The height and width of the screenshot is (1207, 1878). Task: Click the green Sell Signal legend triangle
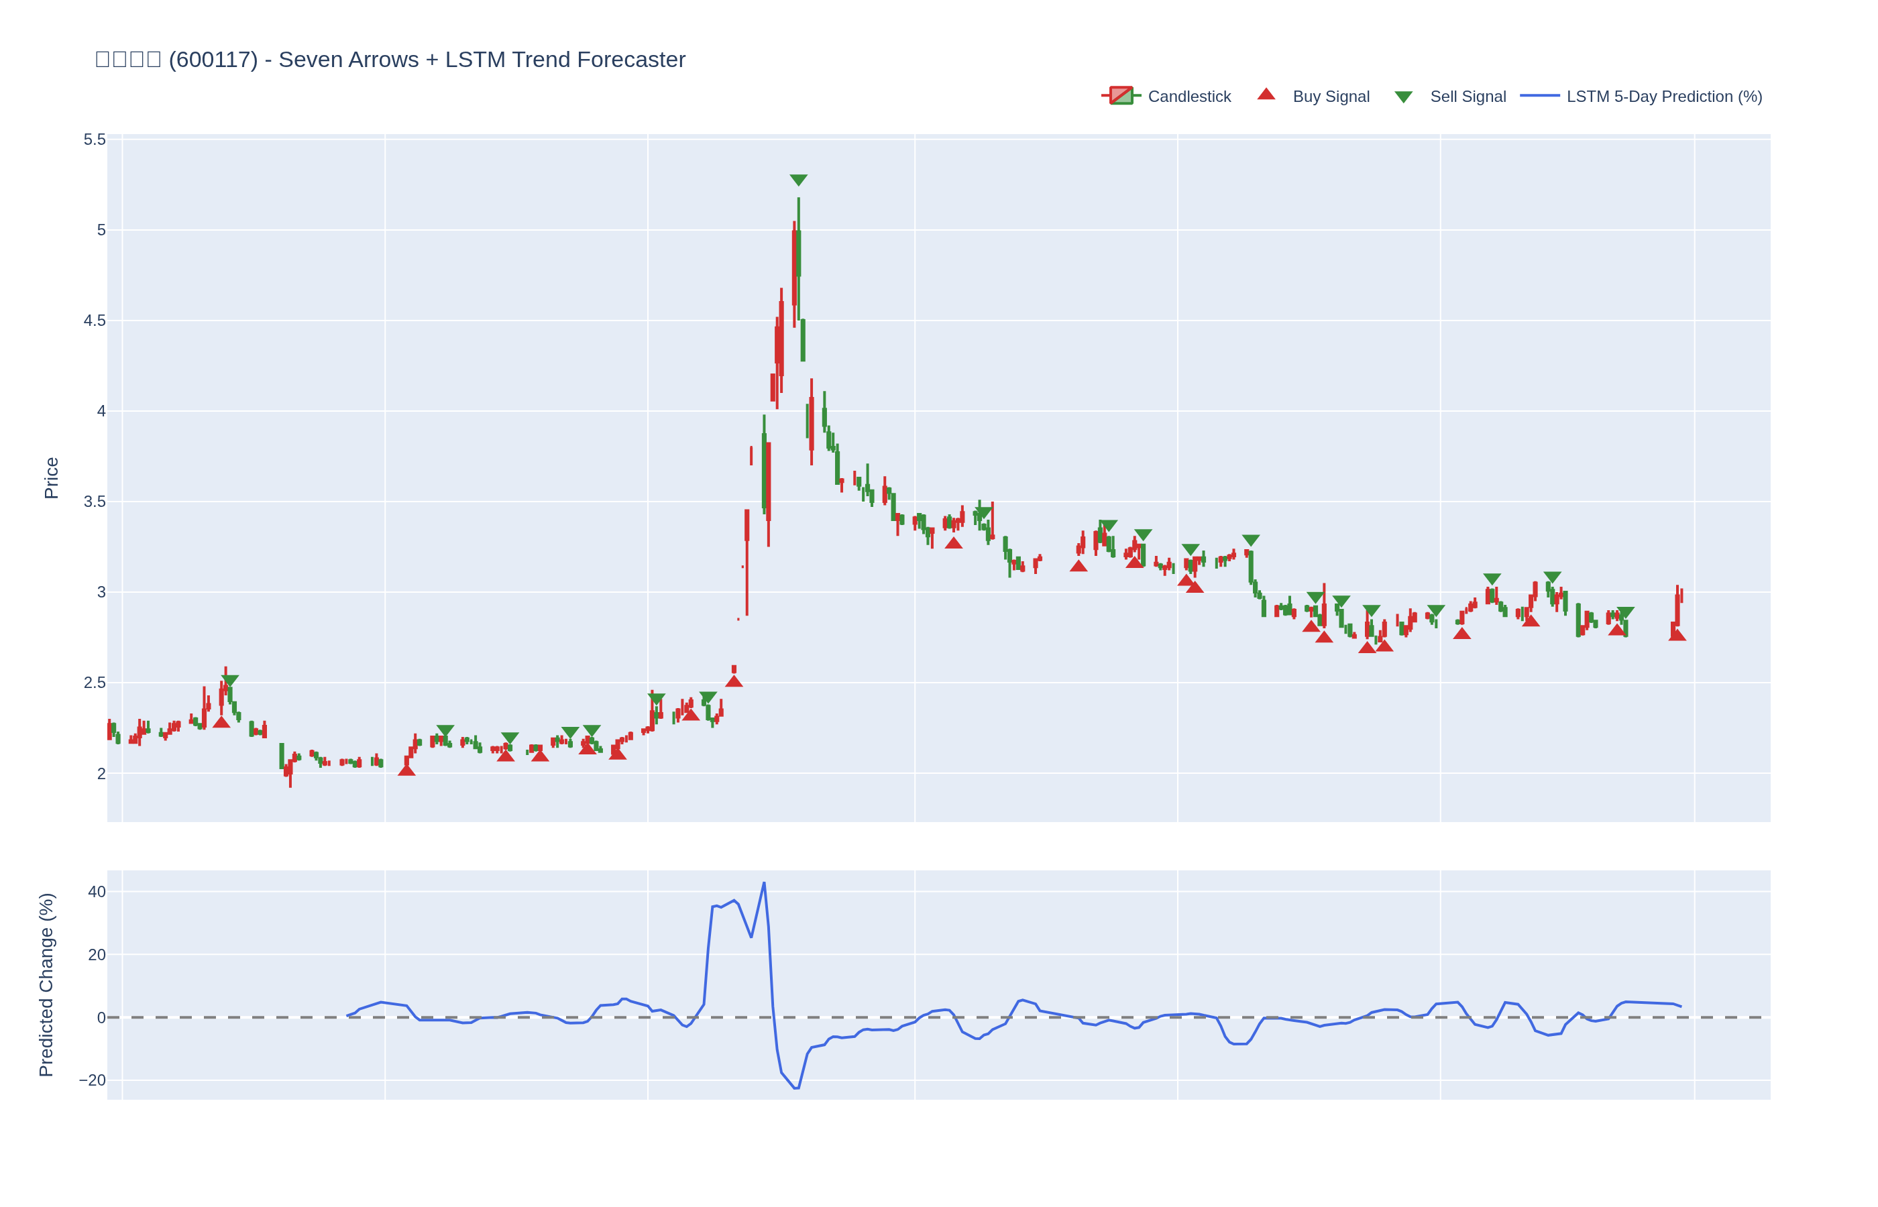click(1403, 97)
